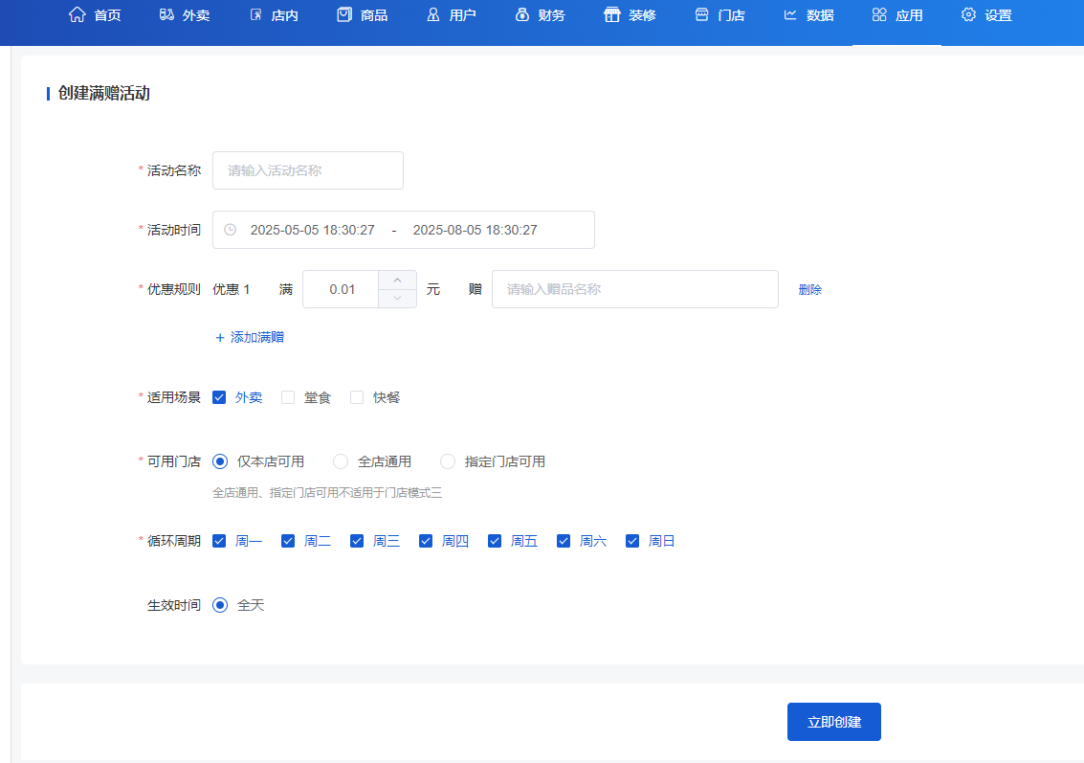Decrease the 满 amount with down arrow
This screenshot has width=1084, height=763.
[x=397, y=298]
